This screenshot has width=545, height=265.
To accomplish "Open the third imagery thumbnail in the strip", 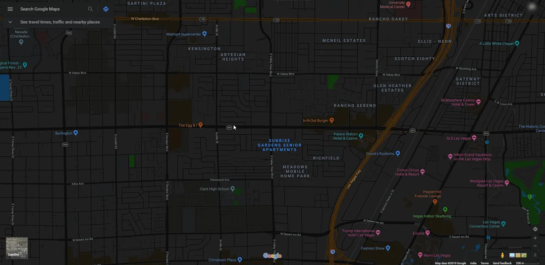I will (x=524, y=255).
